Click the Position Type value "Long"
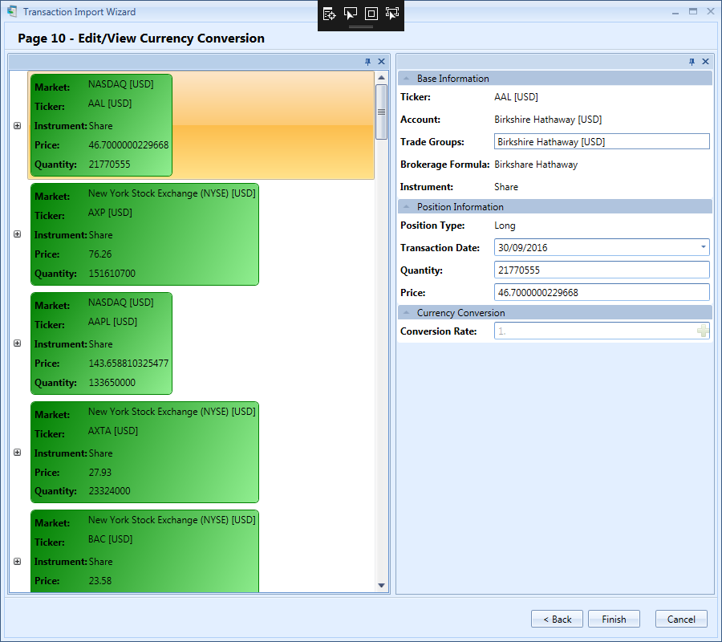Image resolution: width=722 pixels, height=642 pixels. click(505, 226)
